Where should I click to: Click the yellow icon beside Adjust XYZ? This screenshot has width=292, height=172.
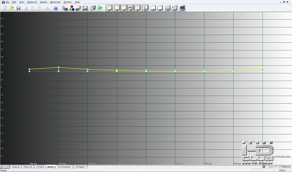pos(264,167)
